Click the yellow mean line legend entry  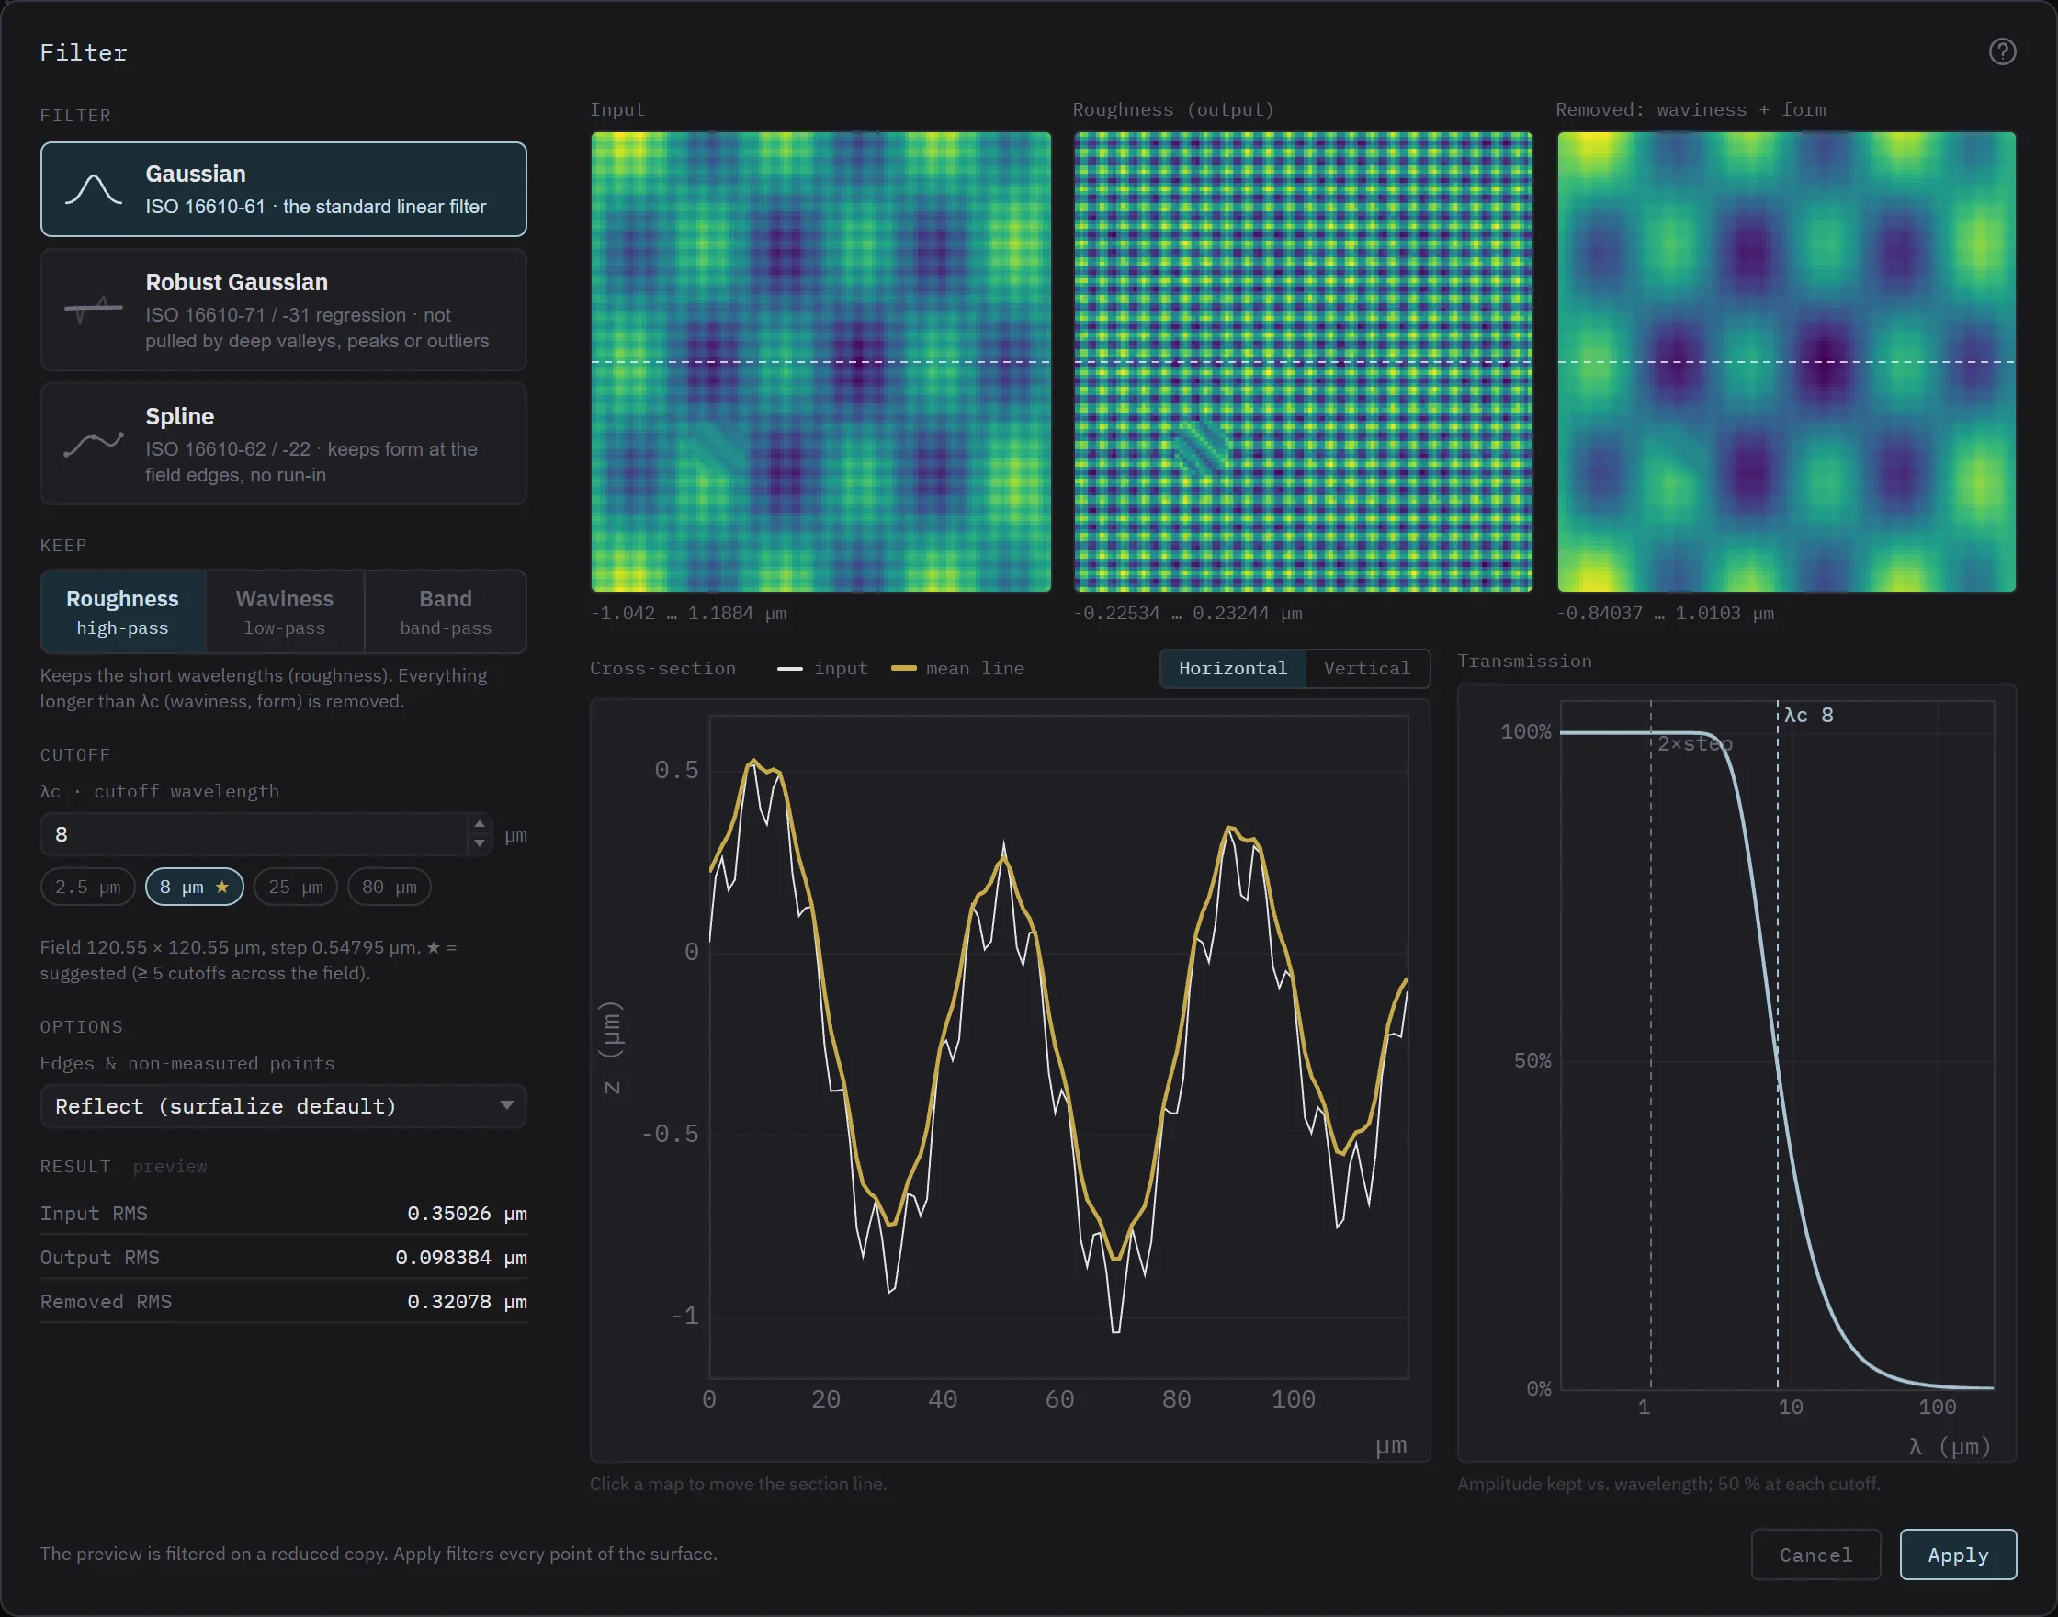pos(957,668)
